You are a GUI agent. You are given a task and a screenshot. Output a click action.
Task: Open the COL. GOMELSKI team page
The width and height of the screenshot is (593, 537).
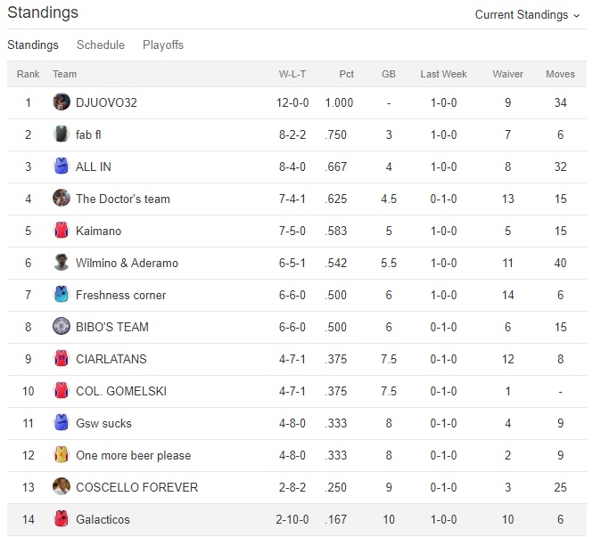pos(121,391)
